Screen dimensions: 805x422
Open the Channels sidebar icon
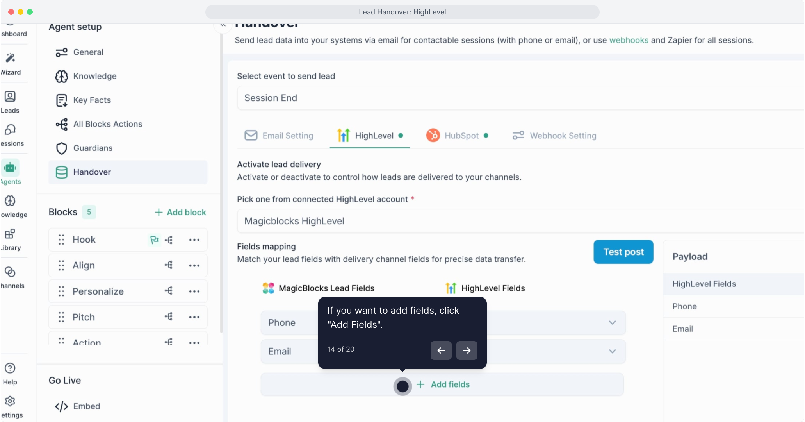[x=10, y=272]
